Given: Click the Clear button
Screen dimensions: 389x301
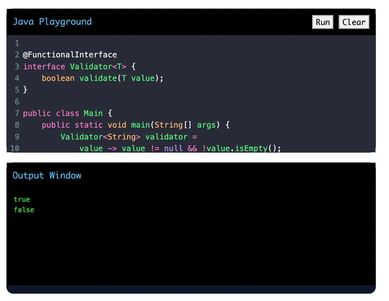Looking at the screenshot, I should (x=354, y=22).
